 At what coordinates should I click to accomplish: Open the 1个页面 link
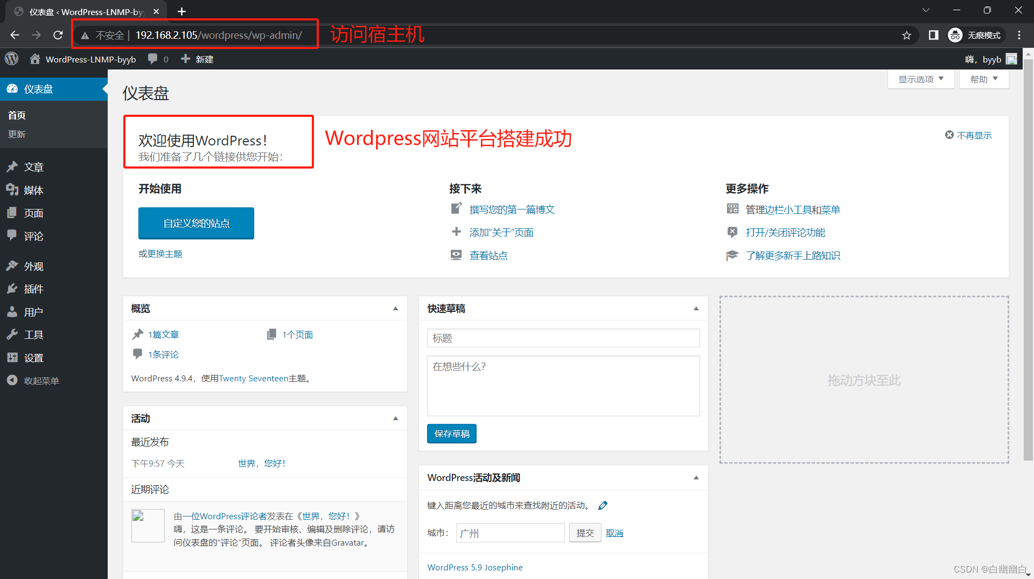[297, 334]
